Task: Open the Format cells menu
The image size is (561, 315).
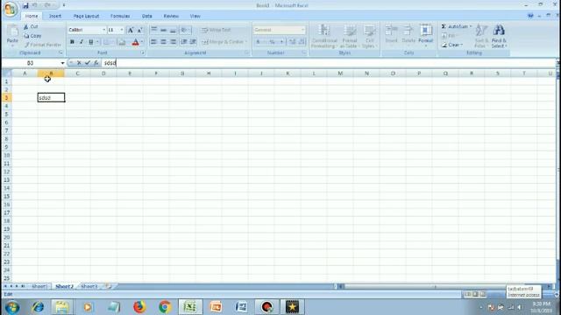Action: [425, 34]
